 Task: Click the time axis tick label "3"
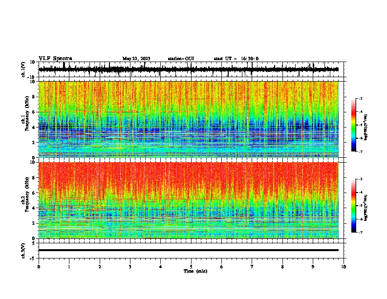[130, 267]
